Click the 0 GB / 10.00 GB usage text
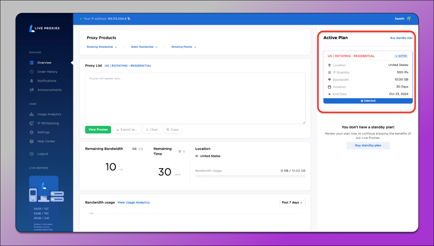The width and height of the screenshot is (434, 246). click(293, 171)
